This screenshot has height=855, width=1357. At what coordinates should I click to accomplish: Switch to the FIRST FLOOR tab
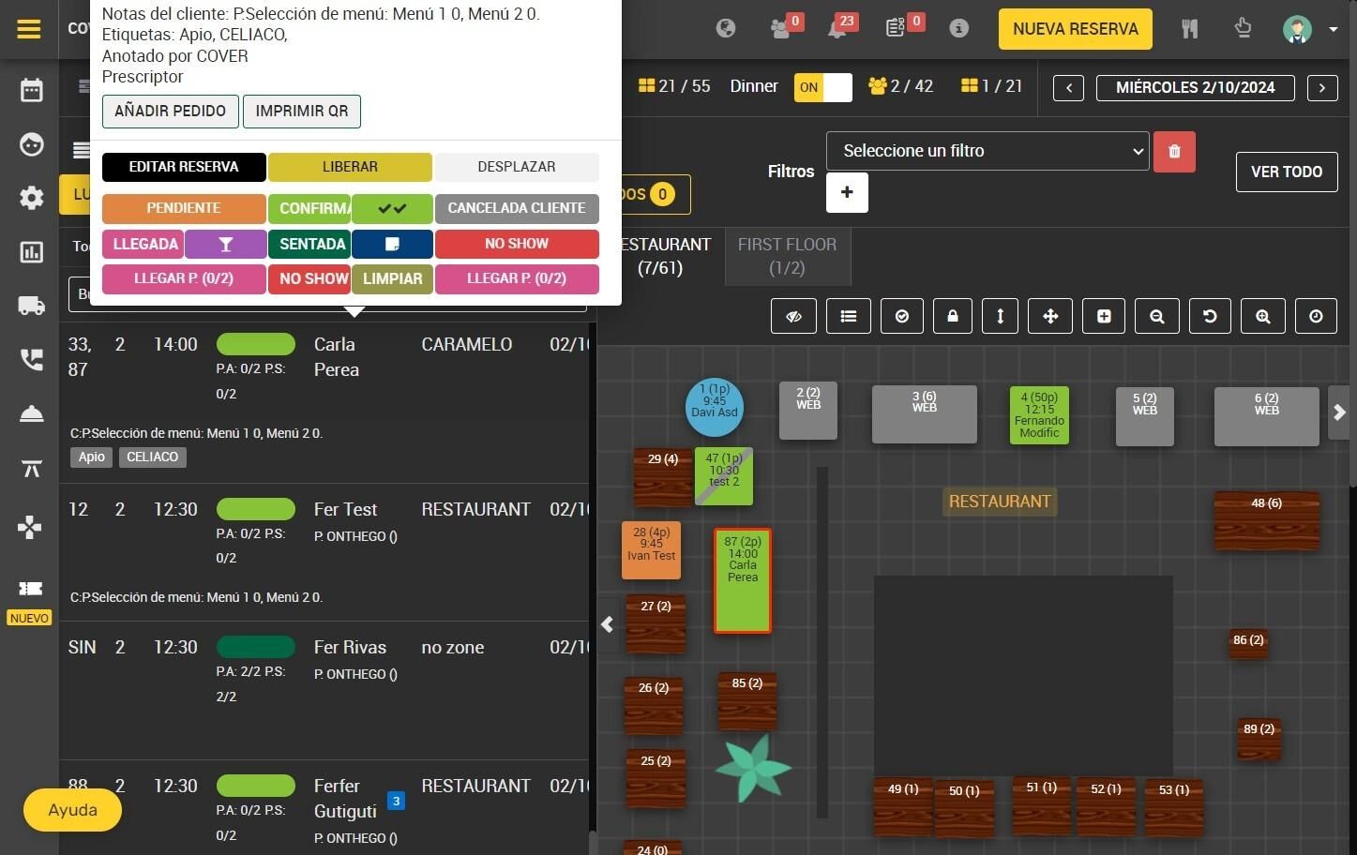[x=787, y=256]
